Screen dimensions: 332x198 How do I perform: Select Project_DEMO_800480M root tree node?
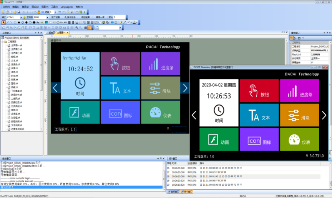[17, 38]
